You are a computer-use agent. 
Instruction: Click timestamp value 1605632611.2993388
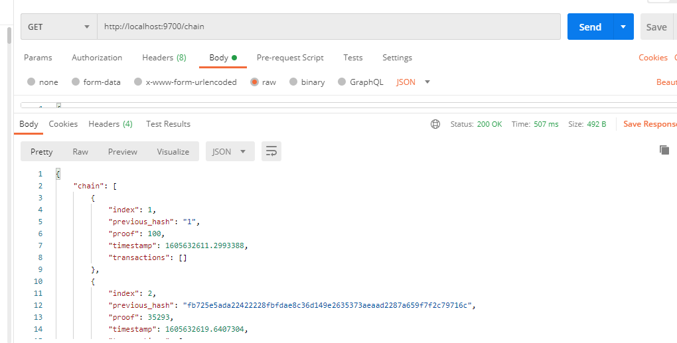(204, 245)
